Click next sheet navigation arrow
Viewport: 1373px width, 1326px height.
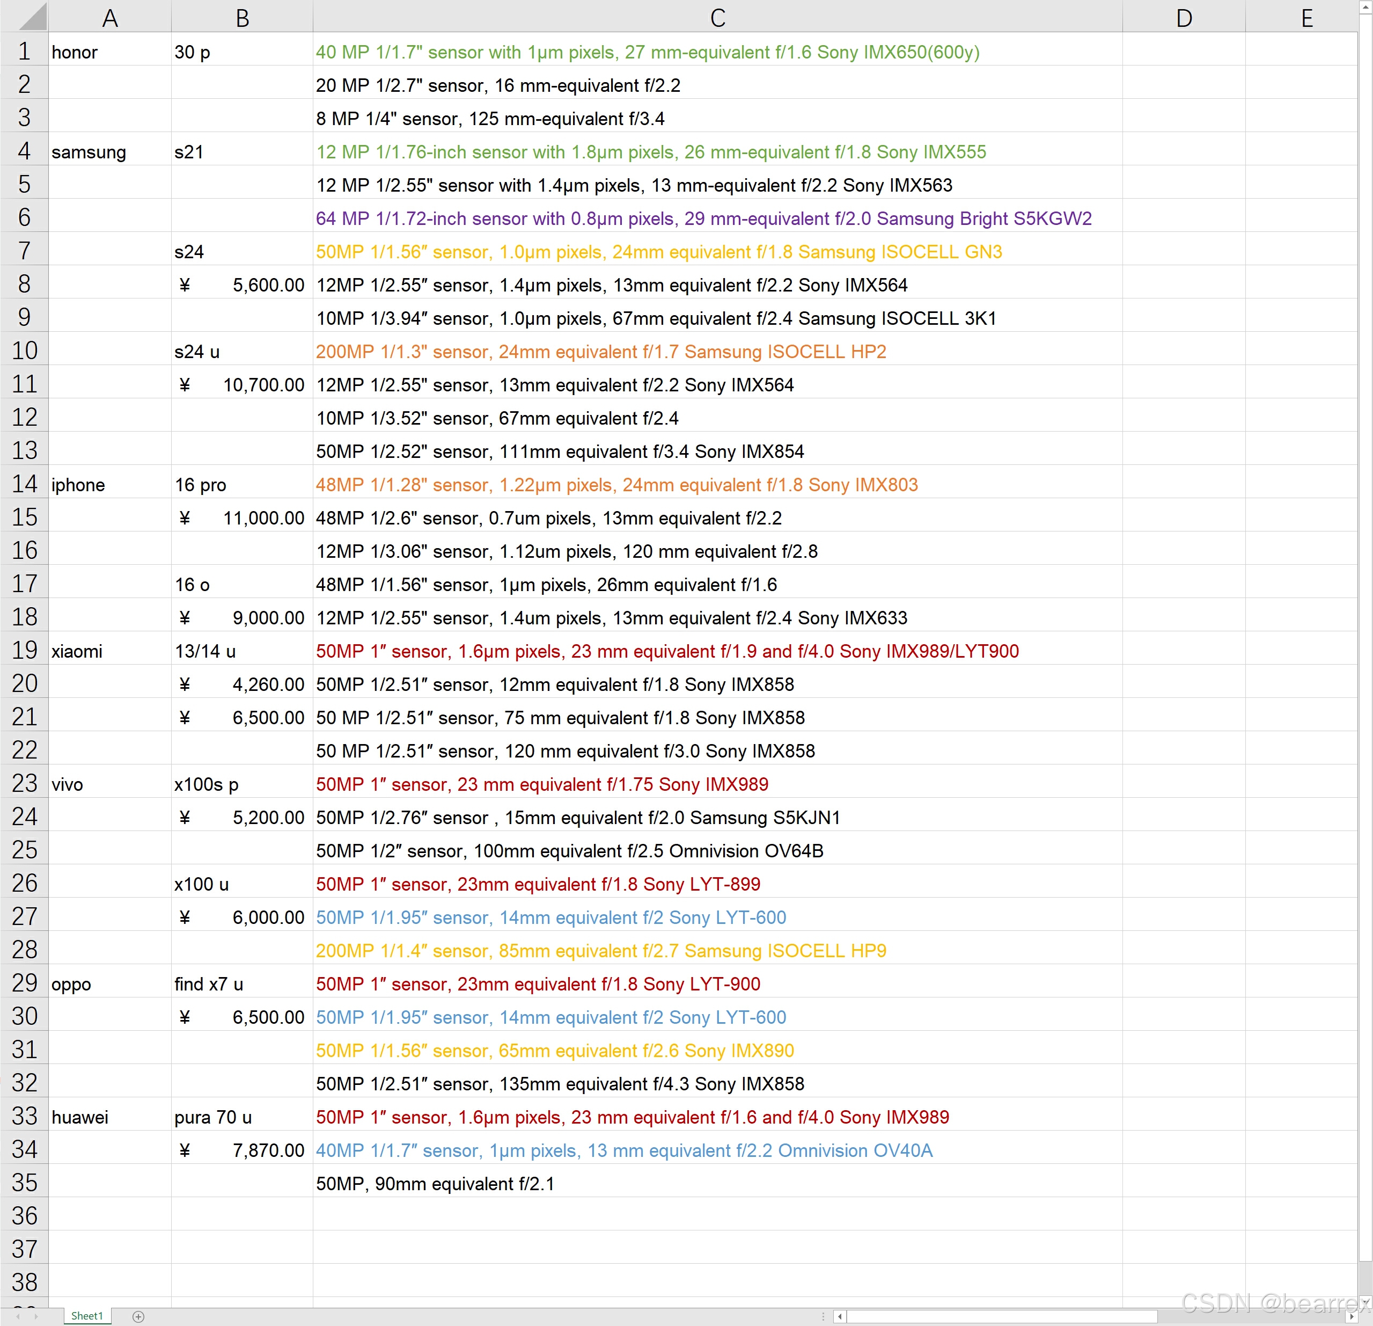coord(36,1316)
